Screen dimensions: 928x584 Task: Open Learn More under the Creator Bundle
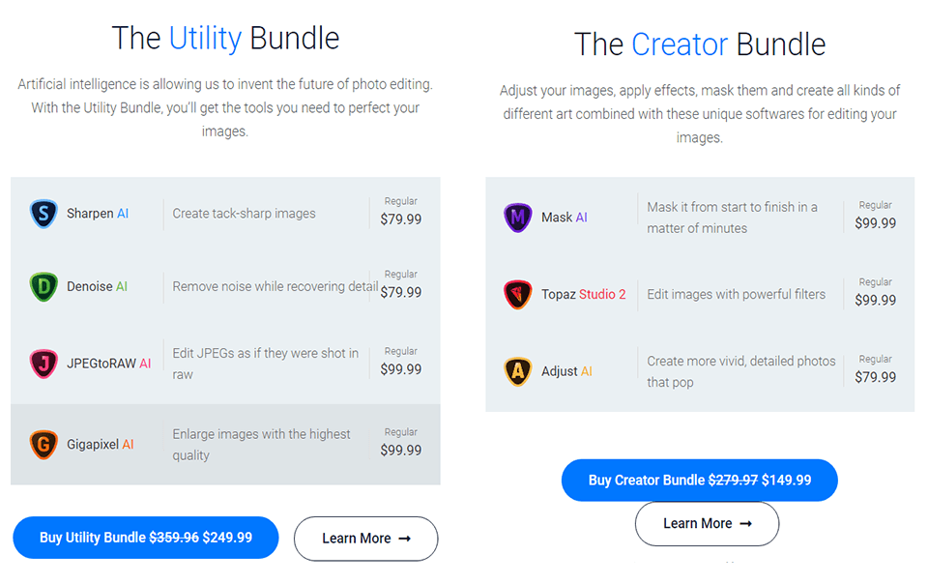point(707,523)
